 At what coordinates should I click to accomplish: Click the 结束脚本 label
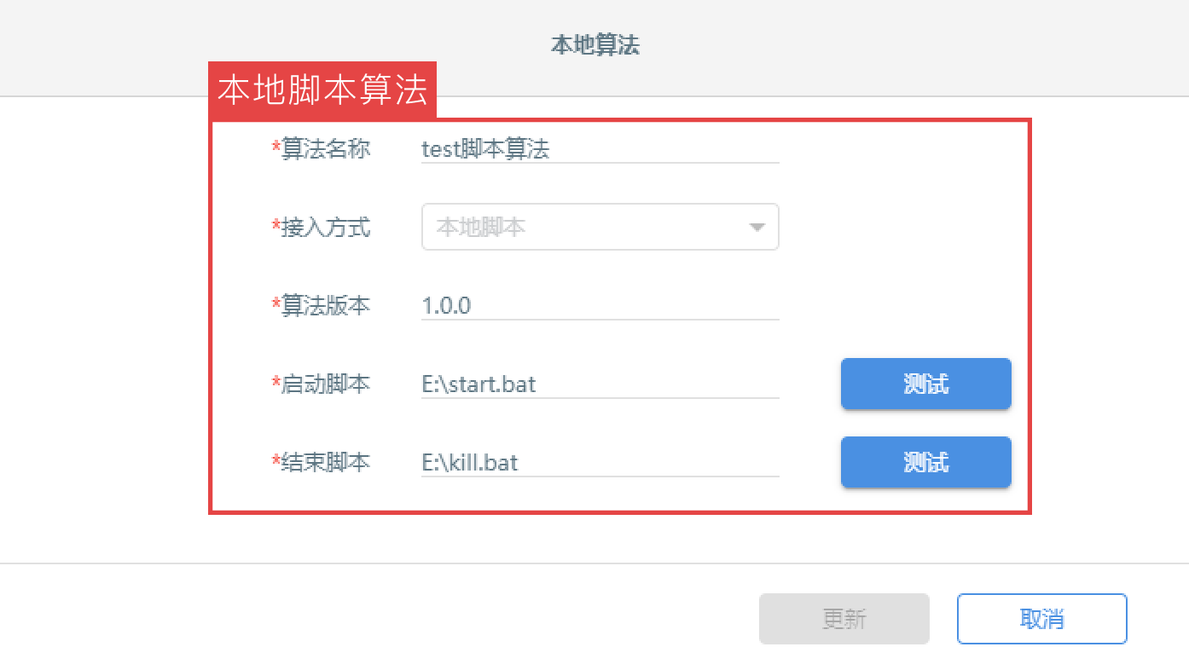[326, 462]
